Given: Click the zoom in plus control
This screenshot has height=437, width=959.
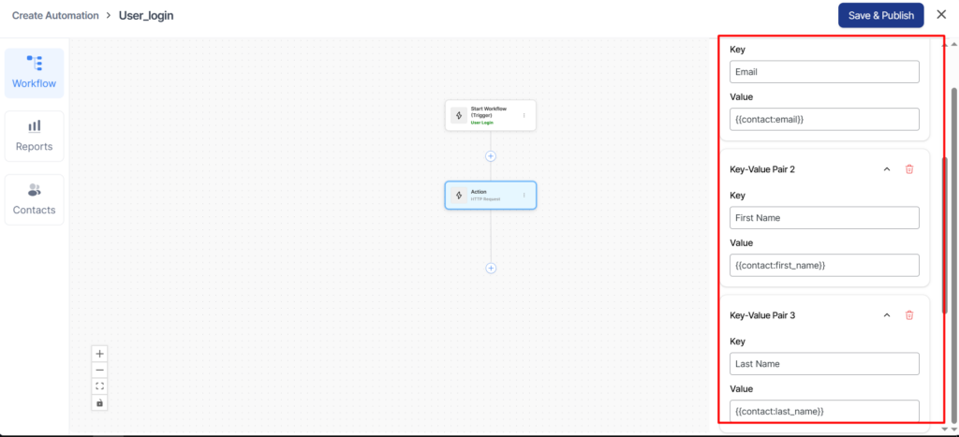Looking at the screenshot, I should (x=100, y=354).
